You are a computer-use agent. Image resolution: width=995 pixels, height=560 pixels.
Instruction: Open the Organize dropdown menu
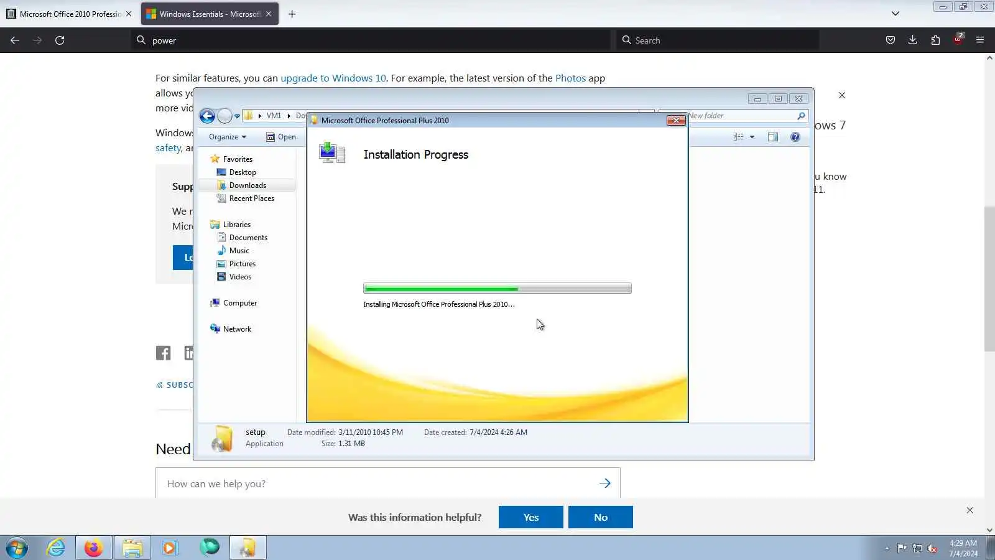228,137
